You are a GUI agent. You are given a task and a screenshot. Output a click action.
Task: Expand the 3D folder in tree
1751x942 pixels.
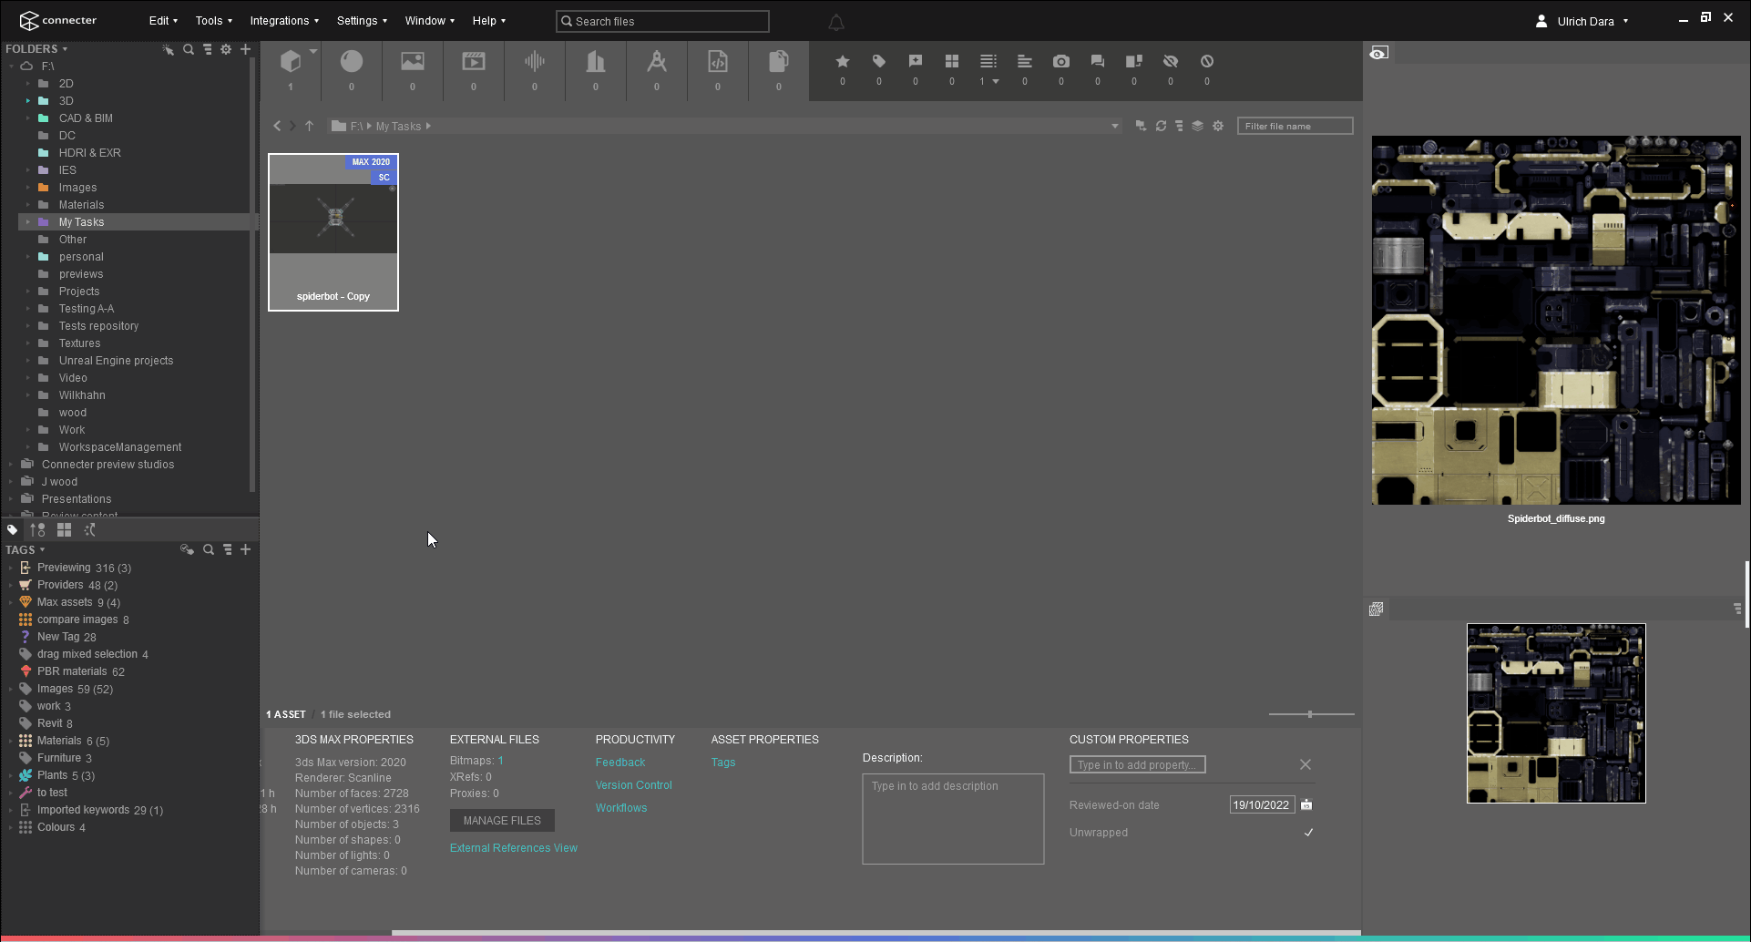coord(28,100)
